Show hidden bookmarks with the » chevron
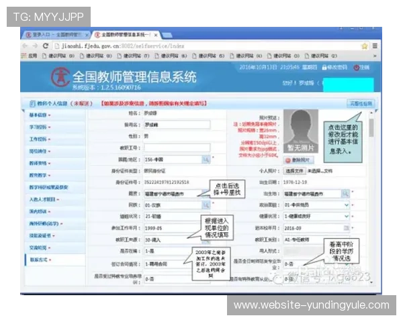Screen dimensions: 403x322 click(375, 56)
